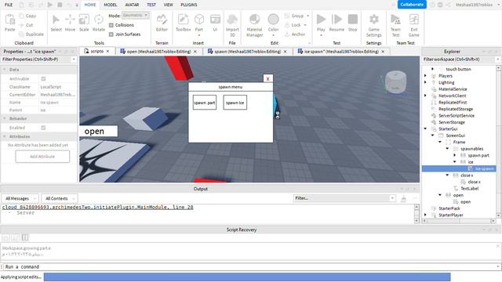Click the Run a command bar
This screenshot has width=502, height=282.
click(x=251, y=266)
